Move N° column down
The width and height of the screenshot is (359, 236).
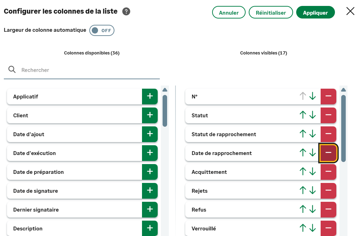click(x=313, y=96)
